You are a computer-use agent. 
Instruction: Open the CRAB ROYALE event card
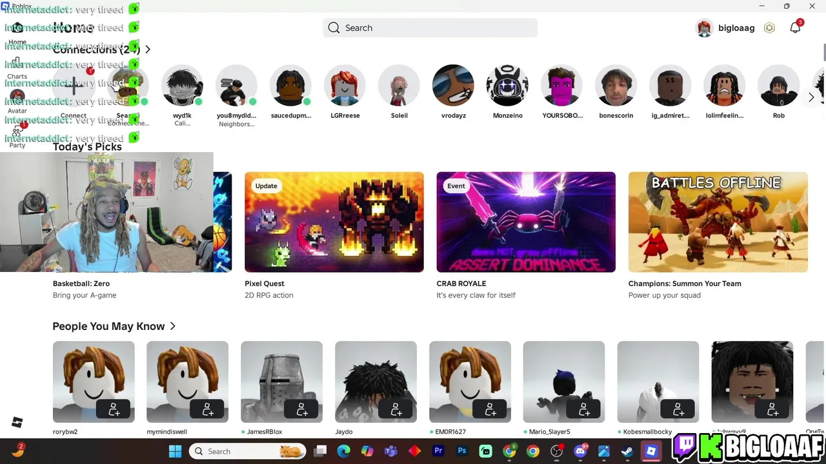526,222
